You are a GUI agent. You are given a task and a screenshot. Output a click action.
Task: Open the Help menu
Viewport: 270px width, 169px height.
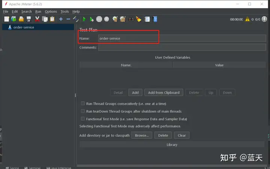[76, 12]
